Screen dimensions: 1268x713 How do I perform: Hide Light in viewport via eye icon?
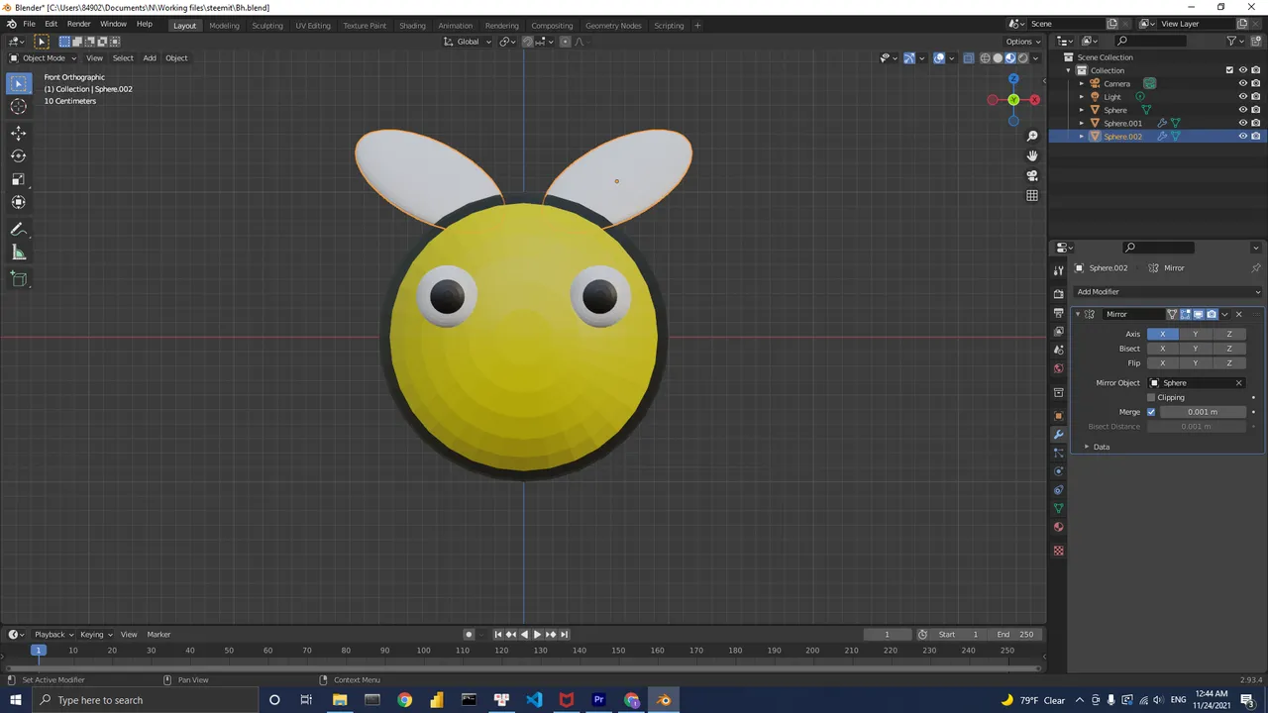point(1243,97)
